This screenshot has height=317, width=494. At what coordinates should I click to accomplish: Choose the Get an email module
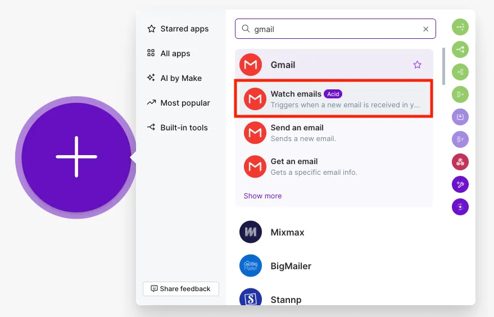tap(334, 166)
